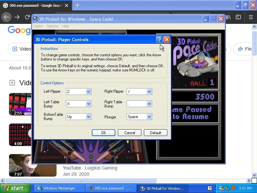The image size is (257, 193).
Task: Click the BALL 1 counter
Action: (x=204, y=83)
